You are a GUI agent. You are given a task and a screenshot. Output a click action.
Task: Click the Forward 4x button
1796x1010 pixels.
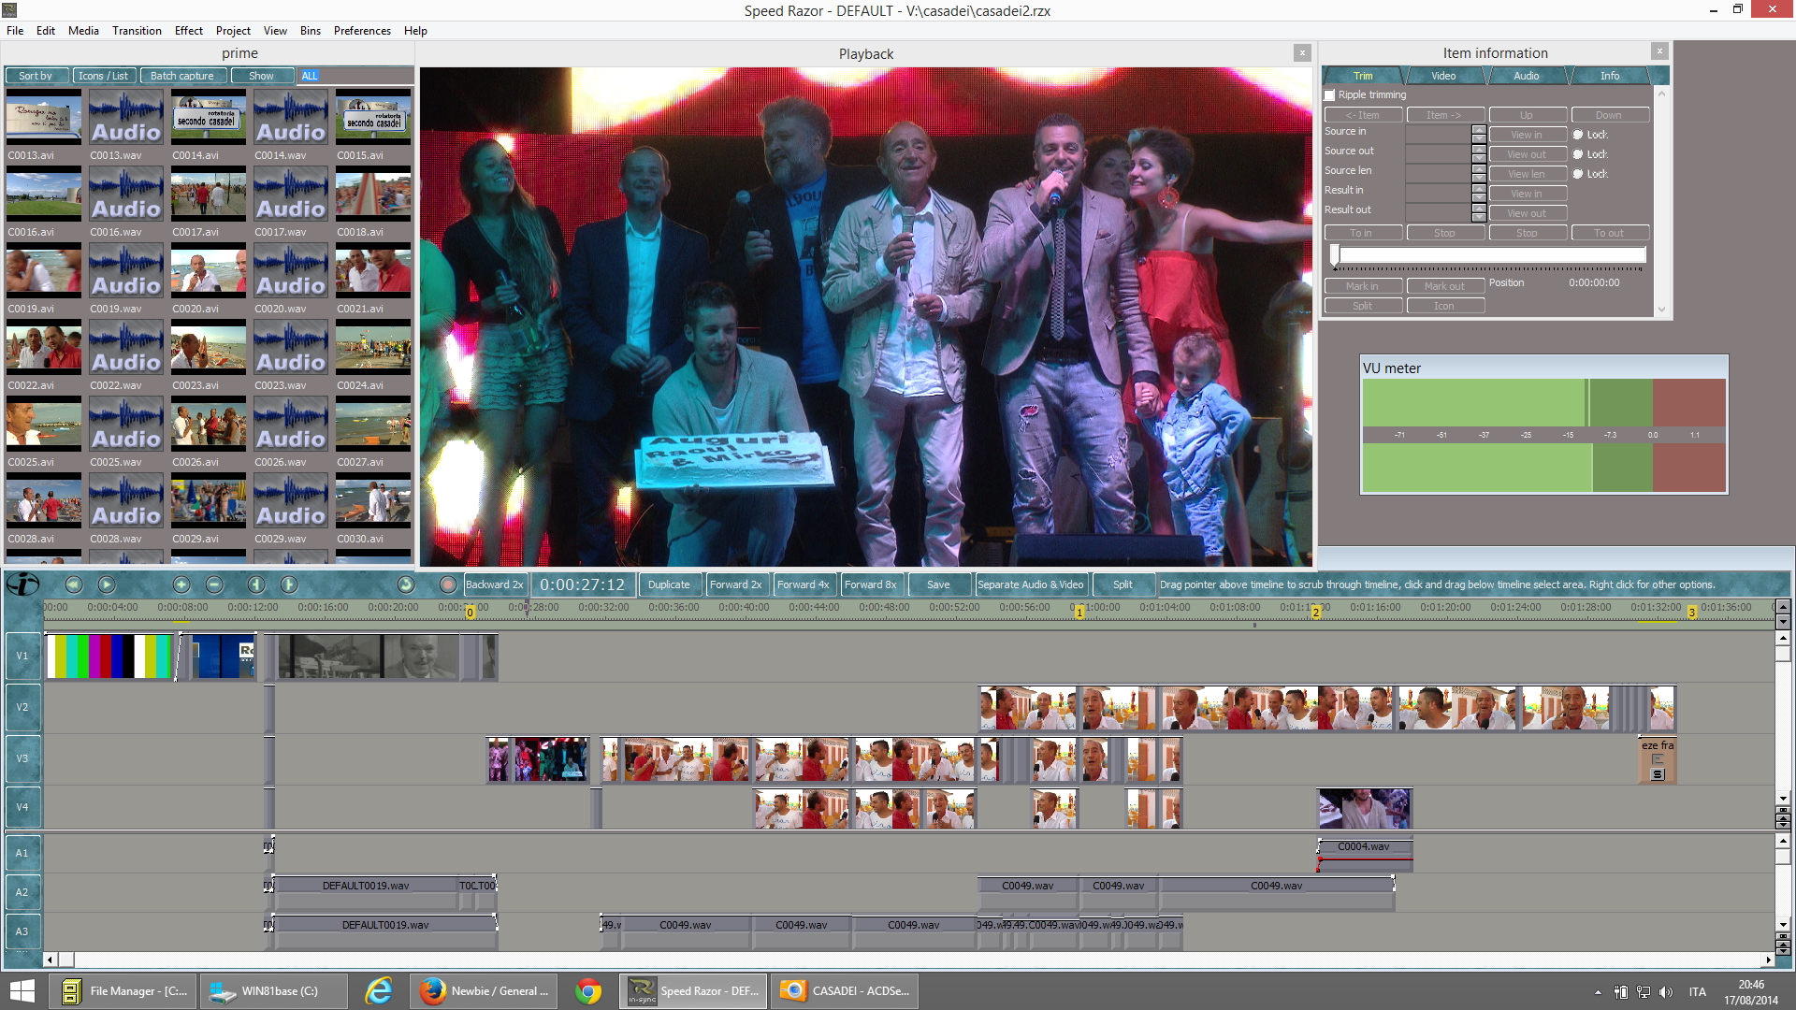[x=803, y=584]
